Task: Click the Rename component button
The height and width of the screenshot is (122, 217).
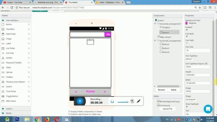Action: [x=161, y=90]
